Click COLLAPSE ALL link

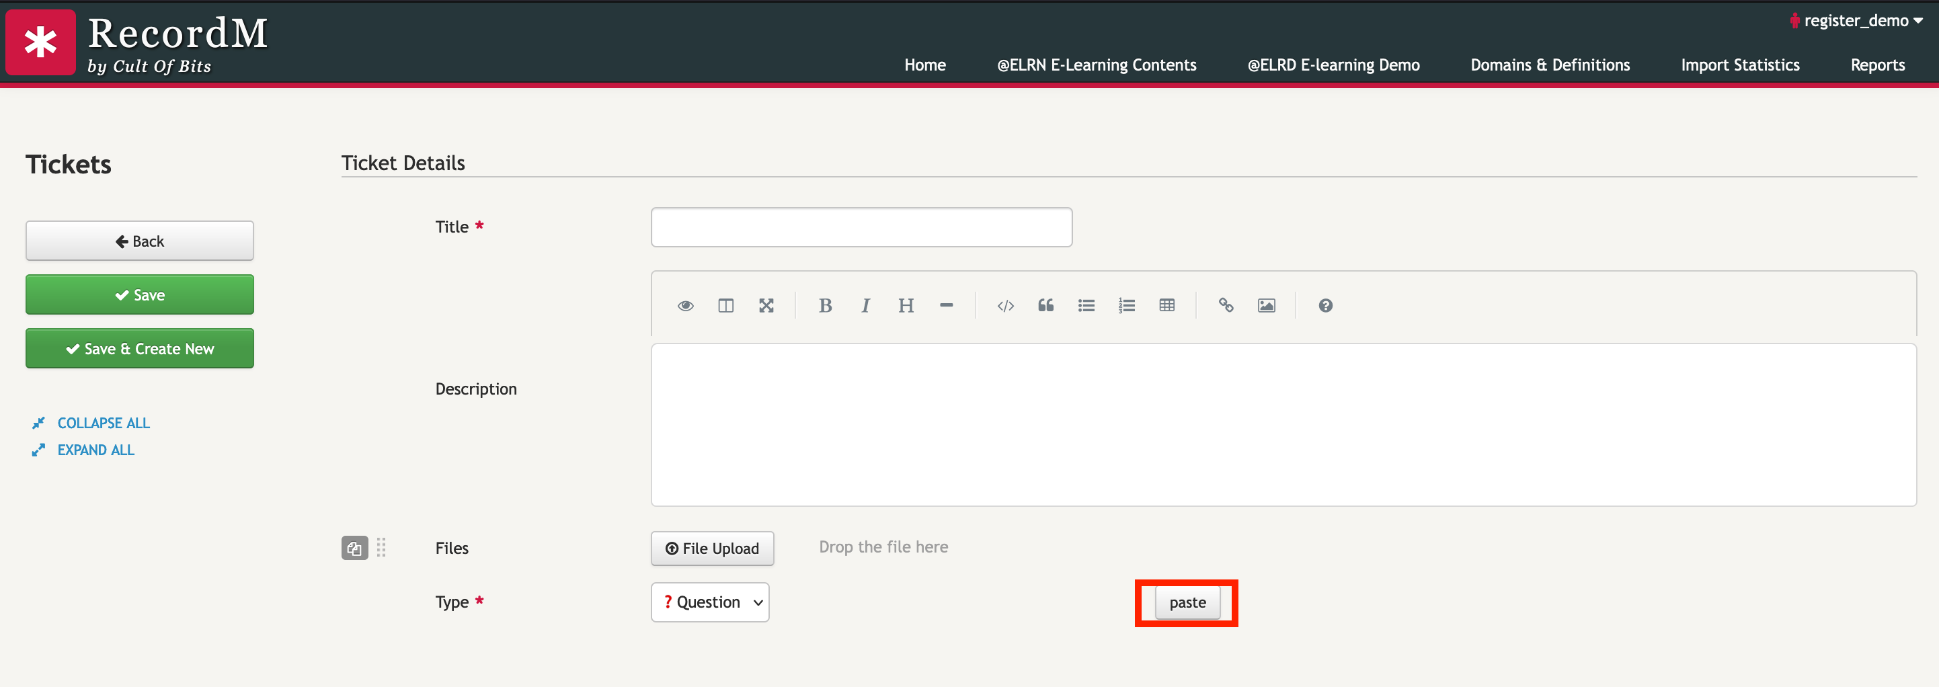pos(103,423)
